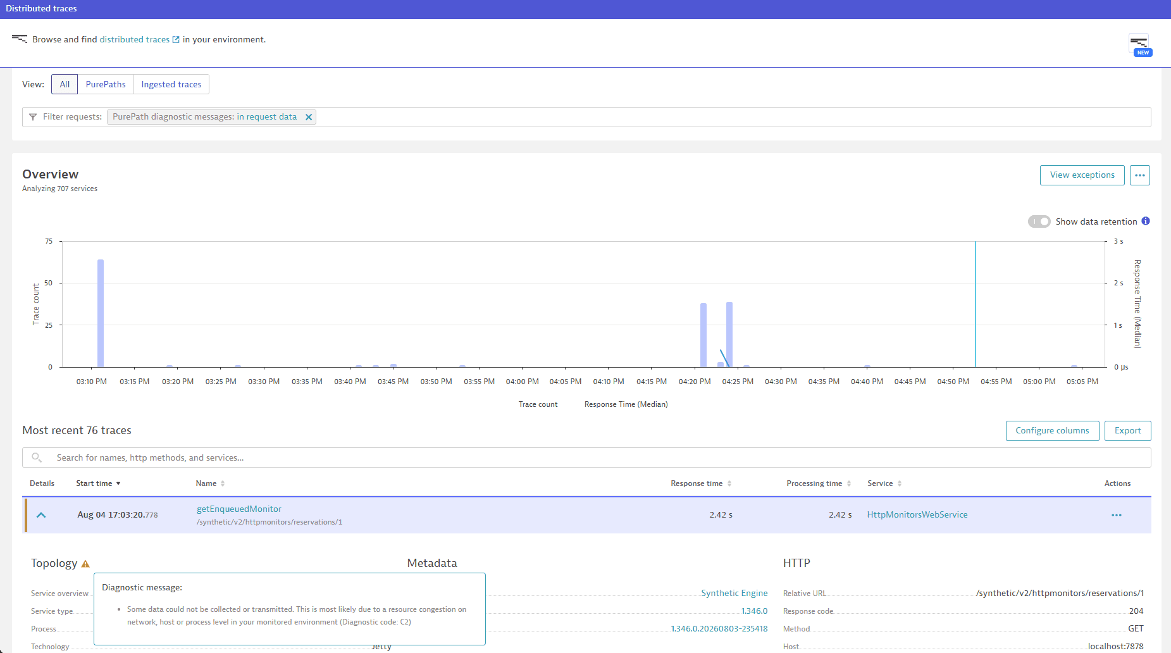Click the Filter requests input area
This screenshot has width=1171, height=653.
click(586, 117)
